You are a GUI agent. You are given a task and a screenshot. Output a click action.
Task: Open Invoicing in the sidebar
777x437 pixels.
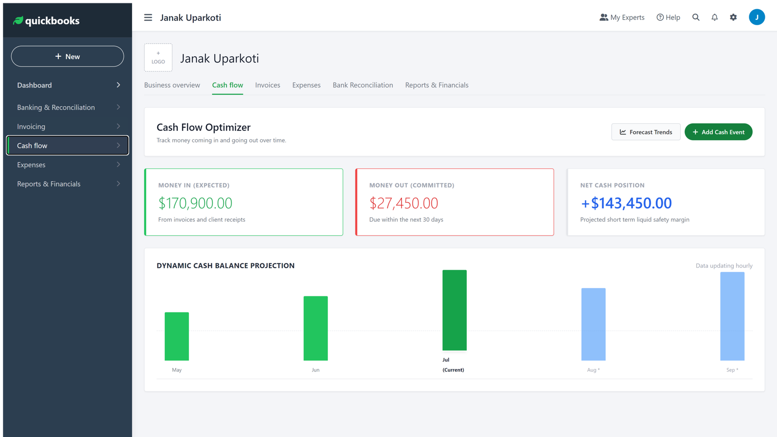[68, 126]
